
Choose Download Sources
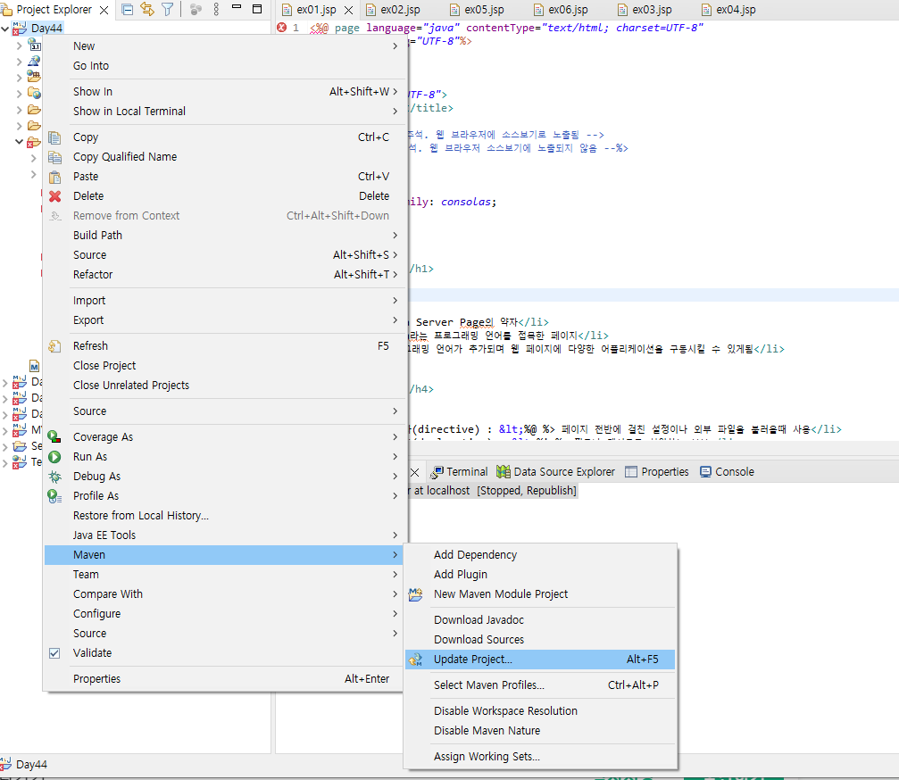tap(540, 640)
